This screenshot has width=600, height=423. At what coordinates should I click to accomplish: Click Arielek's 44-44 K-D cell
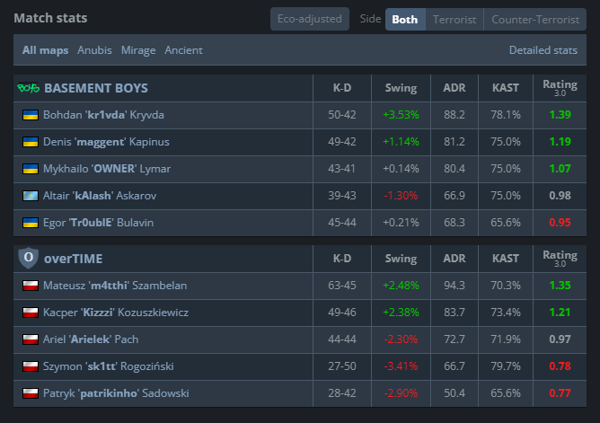pos(342,339)
